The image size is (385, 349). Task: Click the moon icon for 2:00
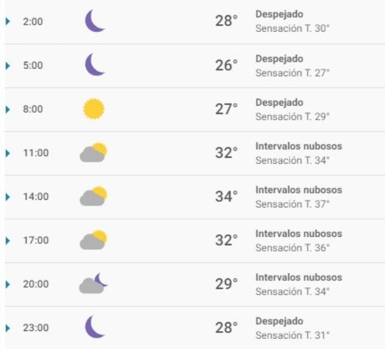point(95,21)
